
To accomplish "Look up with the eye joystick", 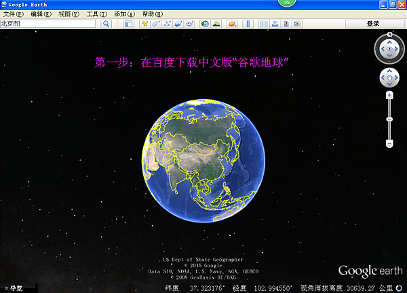I will pyautogui.click(x=389, y=42).
